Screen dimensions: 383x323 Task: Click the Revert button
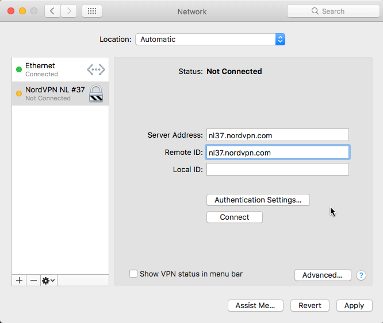click(x=310, y=306)
